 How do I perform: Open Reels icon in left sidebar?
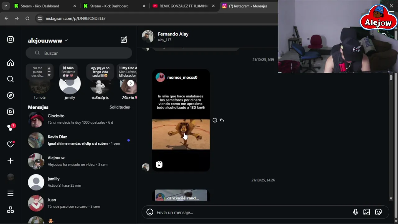tap(11, 112)
